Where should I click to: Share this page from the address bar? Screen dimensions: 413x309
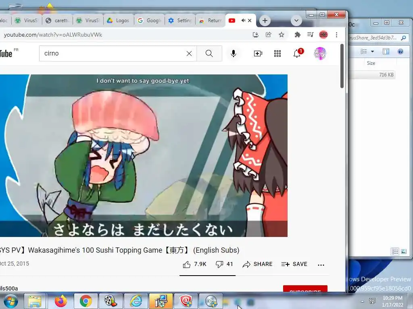click(x=268, y=35)
